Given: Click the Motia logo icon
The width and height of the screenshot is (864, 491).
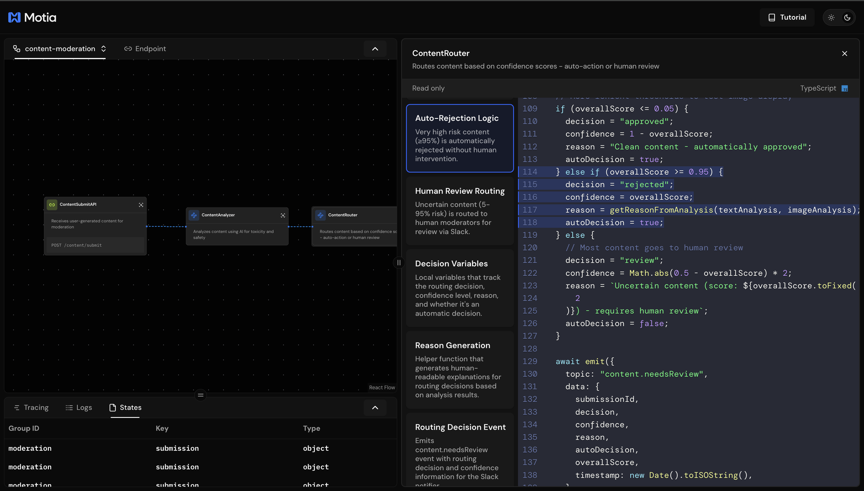Looking at the screenshot, I should coord(14,17).
